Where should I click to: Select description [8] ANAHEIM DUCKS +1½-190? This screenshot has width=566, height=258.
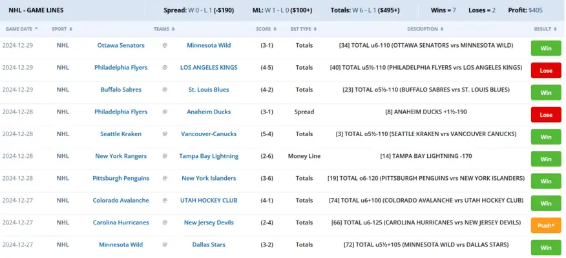[426, 112]
